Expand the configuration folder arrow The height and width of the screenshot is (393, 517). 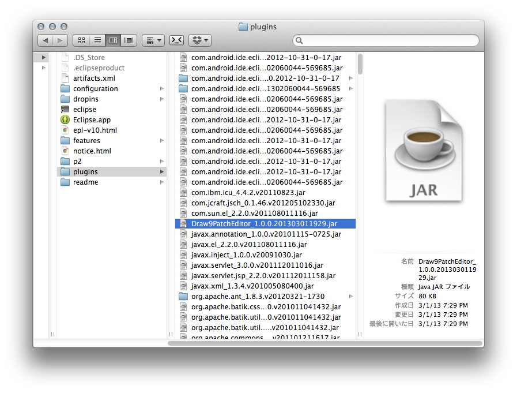coord(162,89)
